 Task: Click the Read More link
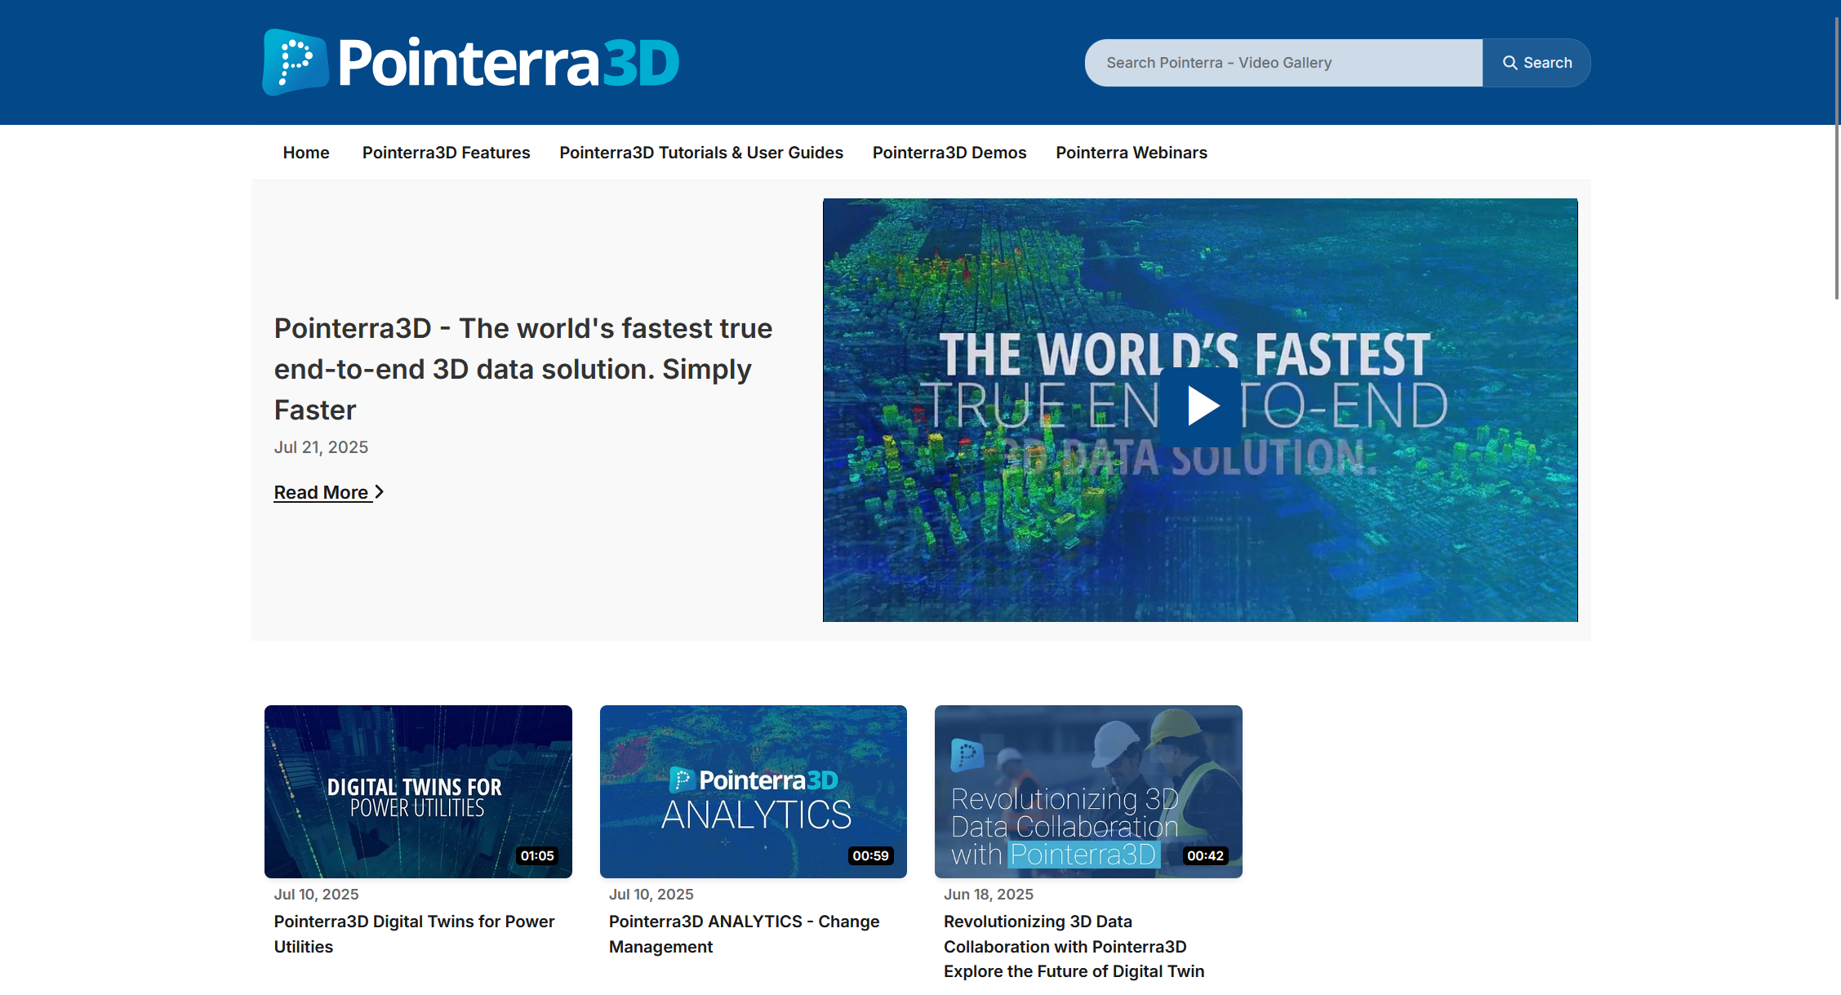[x=322, y=491]
